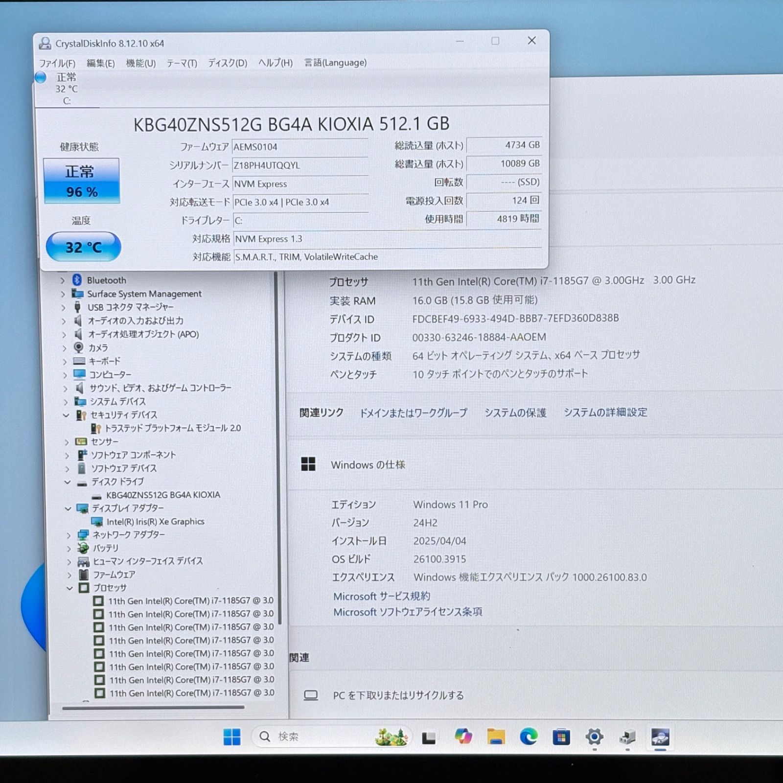Open the ヘルプ(H) menu
The height and width of the screenshot is (783, 783).
[276, 63]
